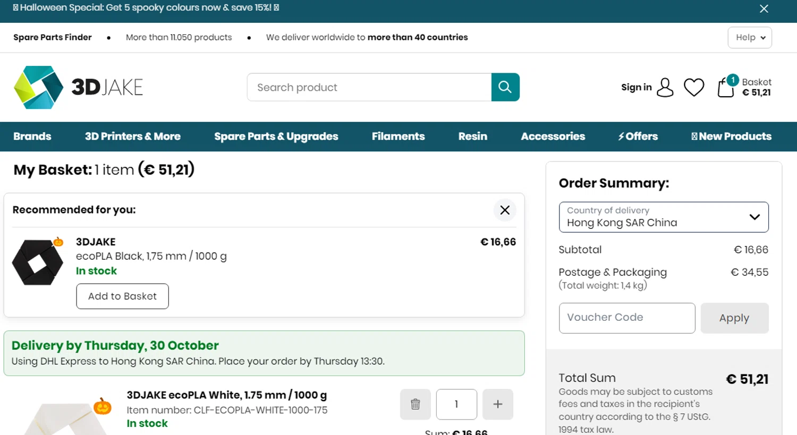The height and width of the screenshot is (435, 797).
Task: Click the 'Delivery by Thursday, 30 October' heading
Action: (115, 345)
